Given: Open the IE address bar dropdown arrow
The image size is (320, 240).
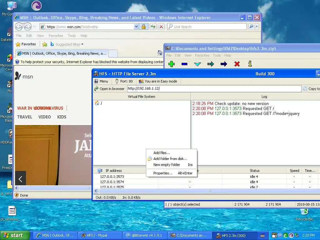Looking at the screenshot, I should (x=136, y=27).
